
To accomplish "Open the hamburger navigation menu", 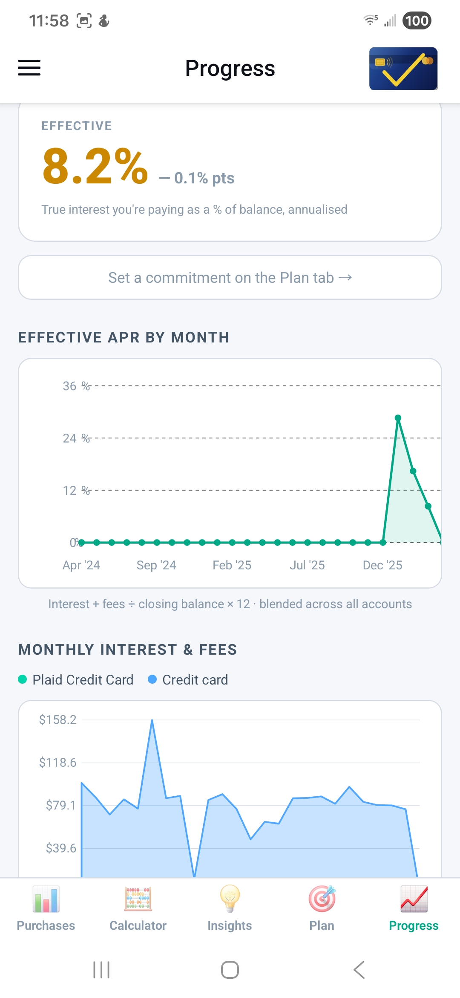I will [x=29, y=67].
